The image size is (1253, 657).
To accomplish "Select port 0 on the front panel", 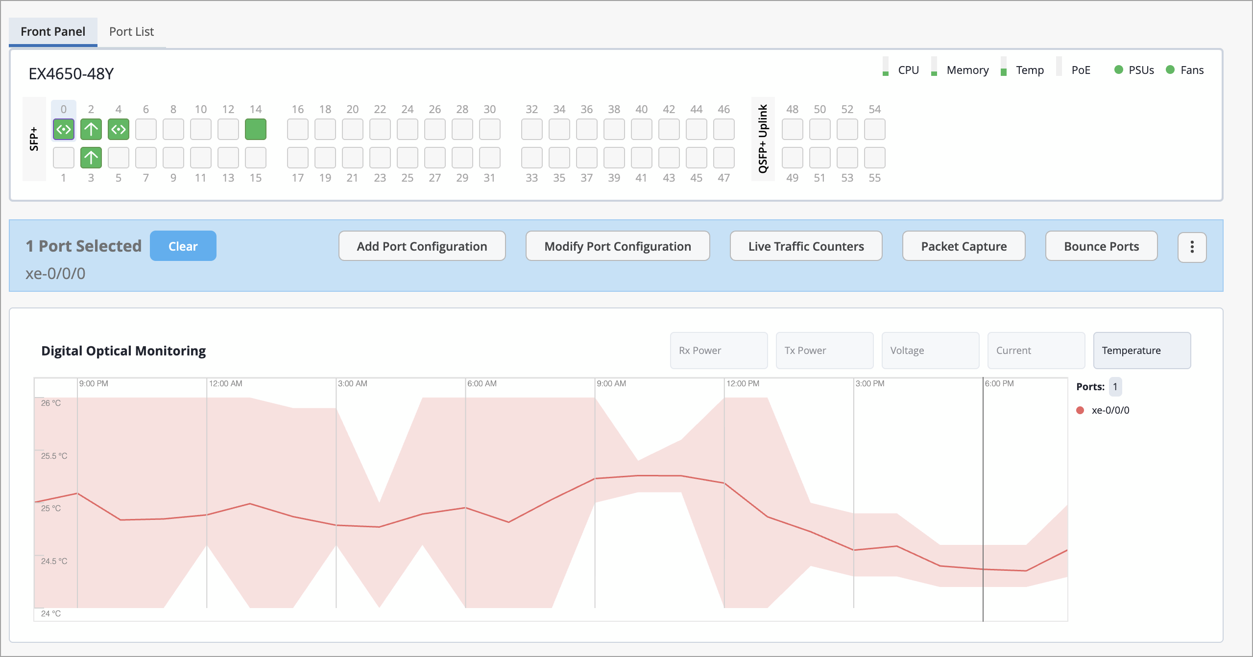I will (x=64, y=129).
